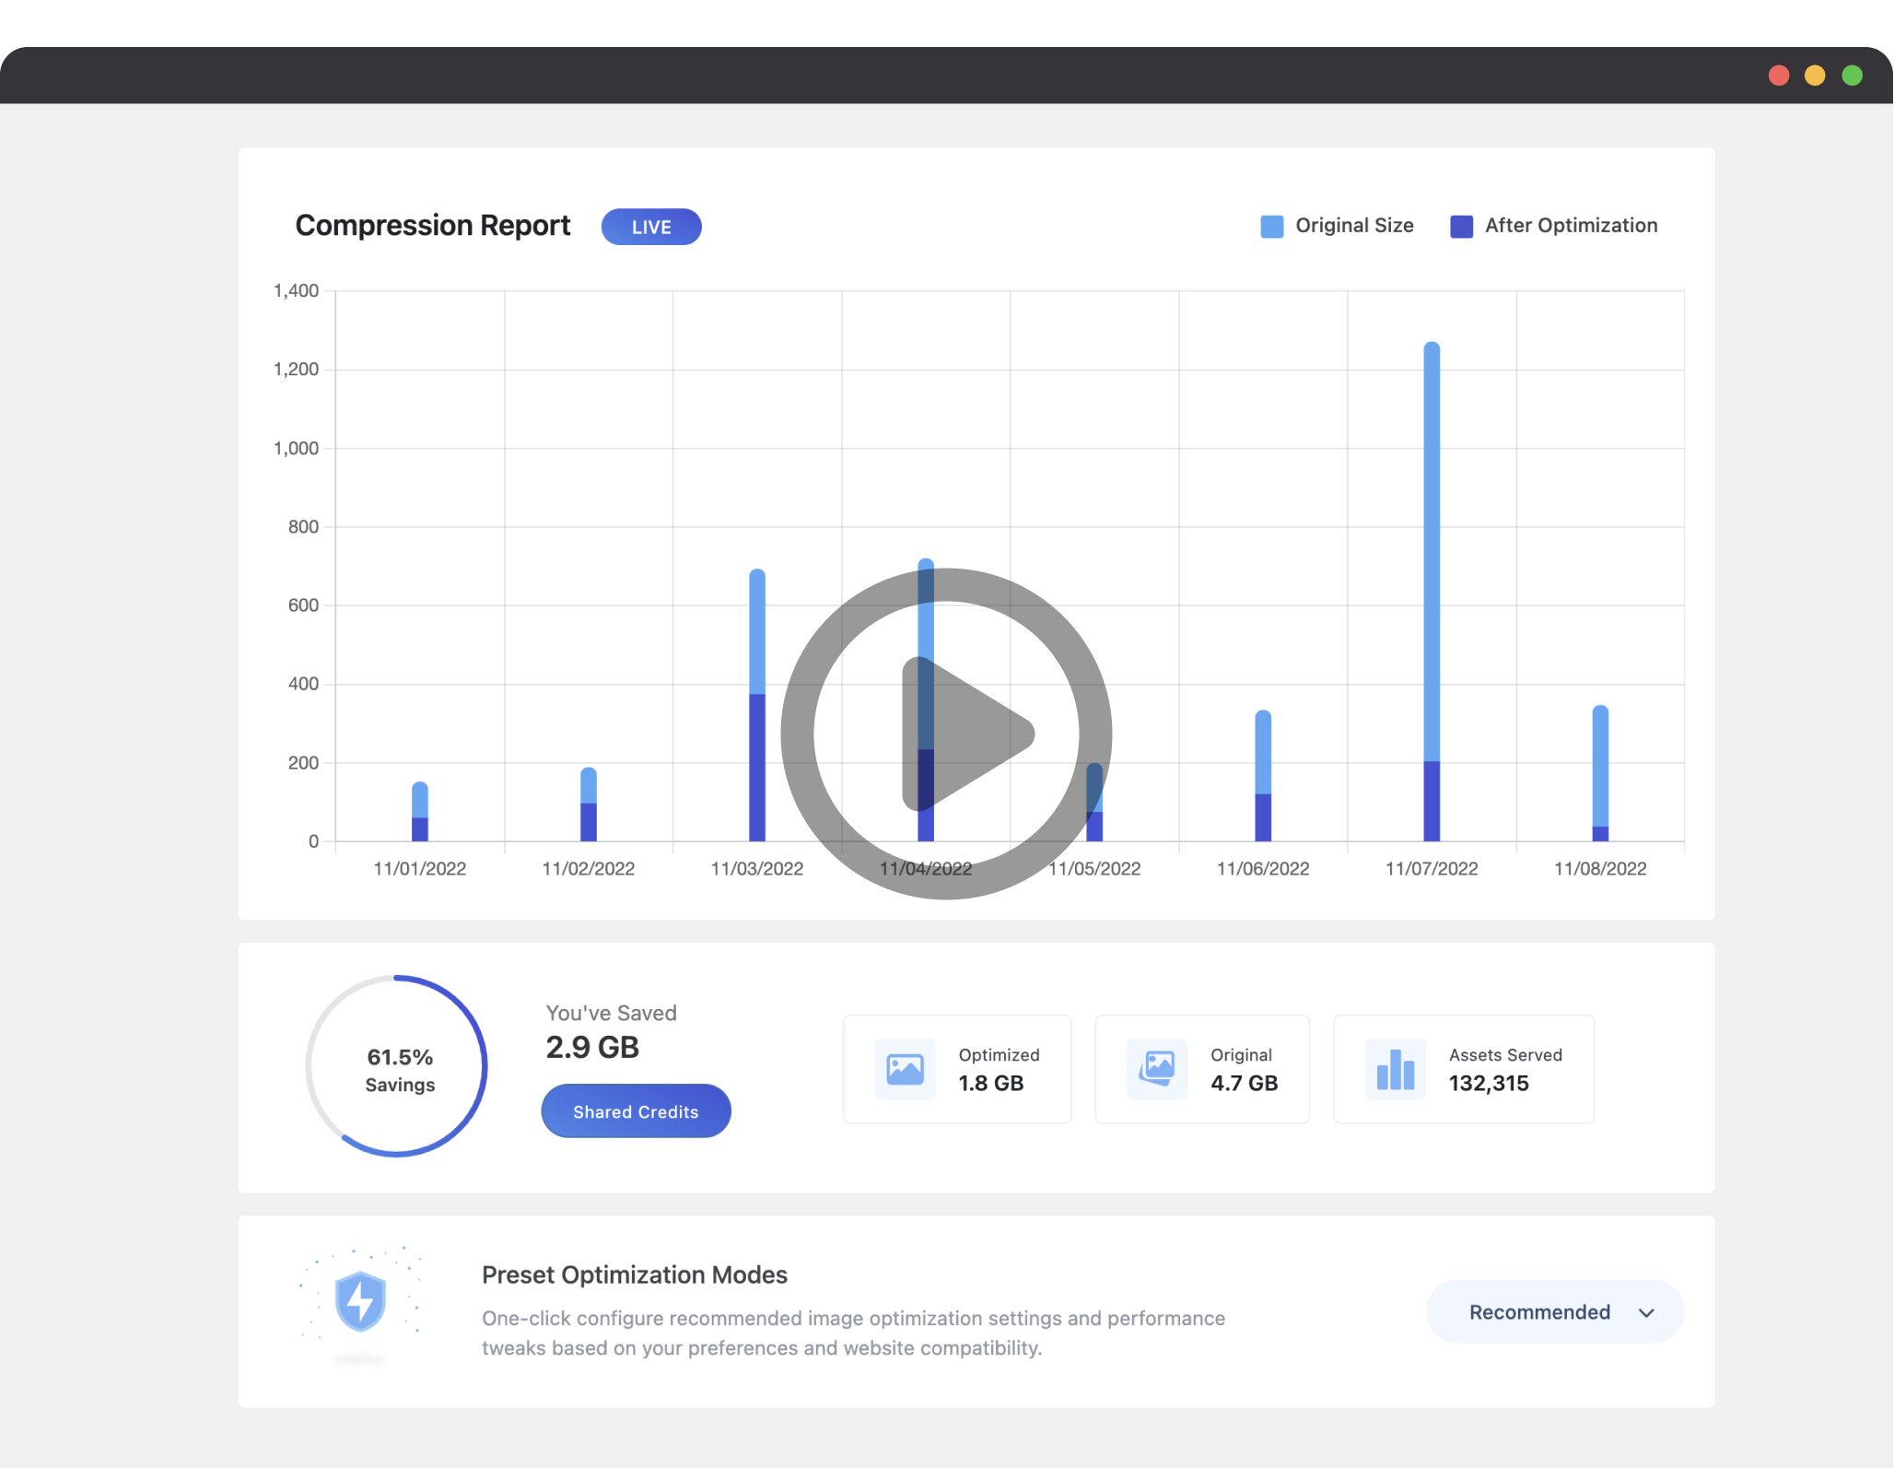Click the Original images stack icon
The width and height of the screenshot is (1894, 1468).
[x=1157, y=1069]
